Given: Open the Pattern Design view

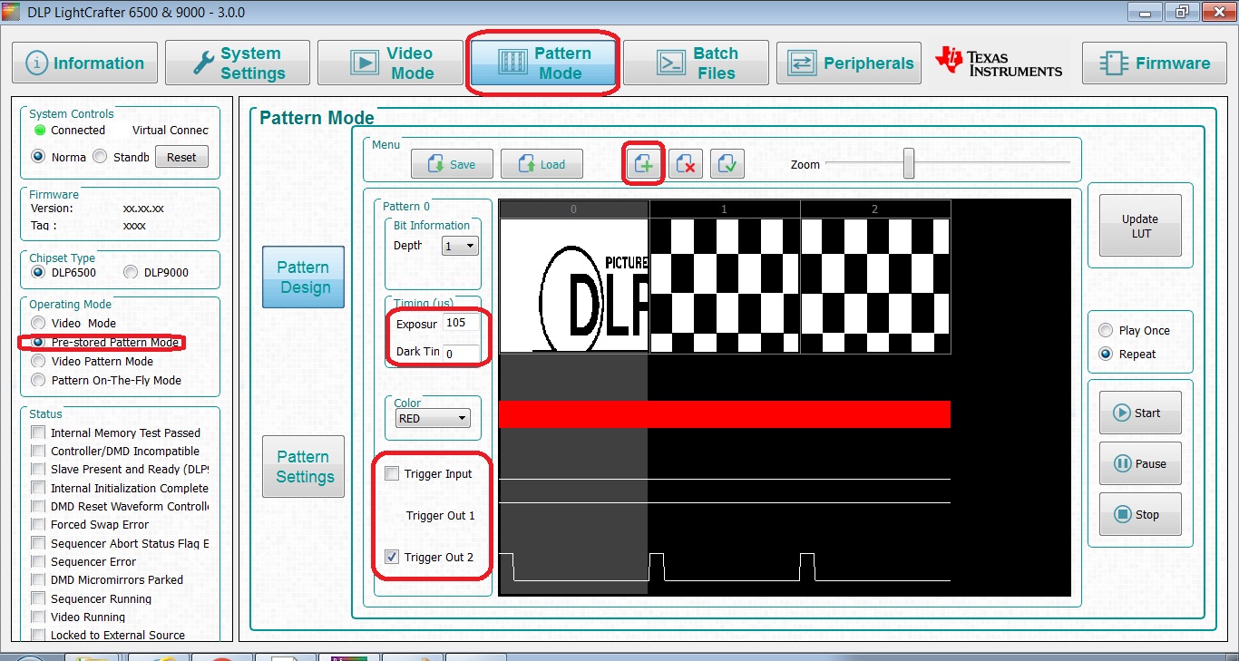Looking at the screenshot, I should (x=303, y=277).
